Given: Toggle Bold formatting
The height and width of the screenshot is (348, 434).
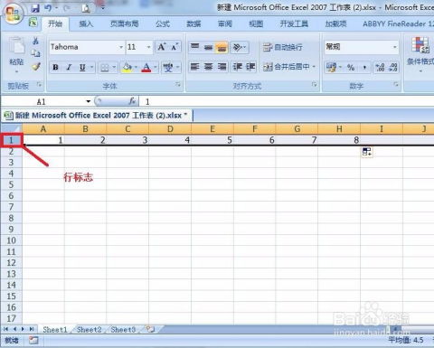Looking at the screenshot, I should click(x=55, y=67).
